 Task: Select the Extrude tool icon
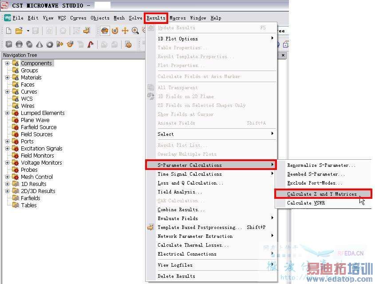coord(60,44)
